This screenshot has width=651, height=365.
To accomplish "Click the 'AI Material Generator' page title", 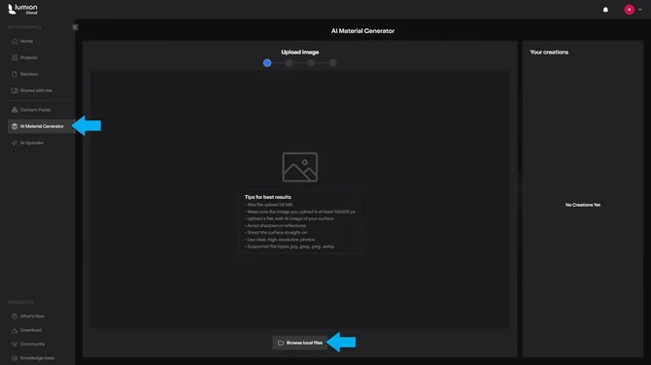I will (362, 31).
